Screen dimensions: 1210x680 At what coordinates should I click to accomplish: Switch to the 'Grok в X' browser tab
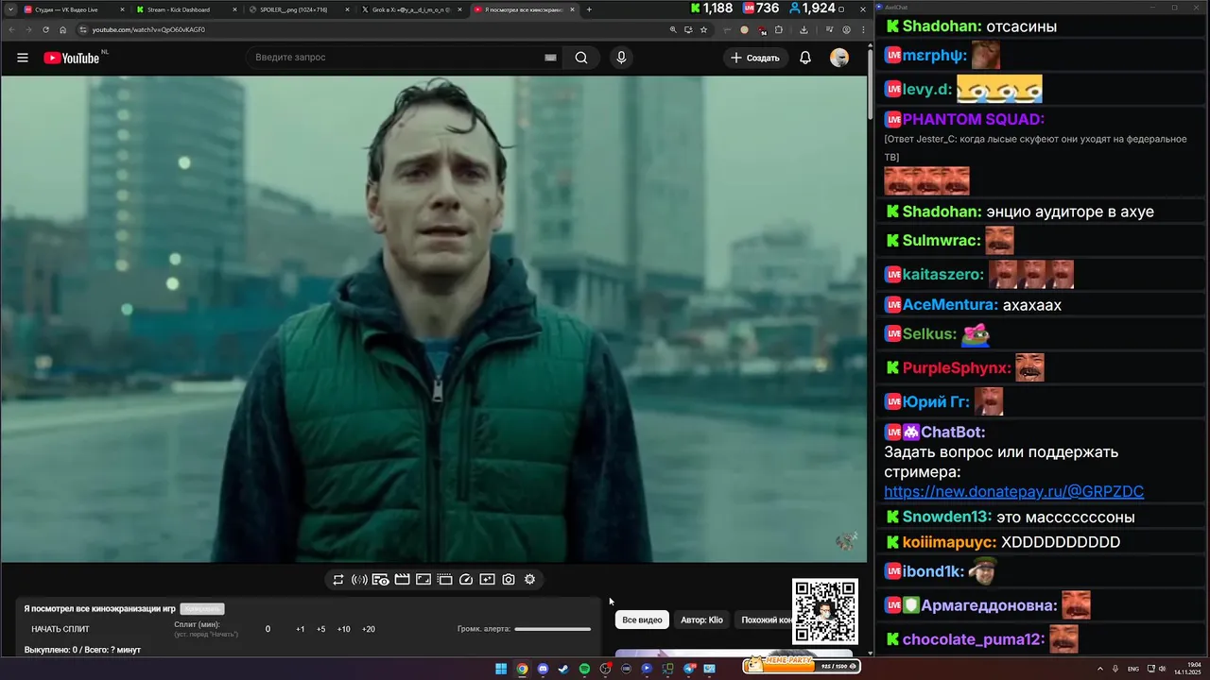409,9
